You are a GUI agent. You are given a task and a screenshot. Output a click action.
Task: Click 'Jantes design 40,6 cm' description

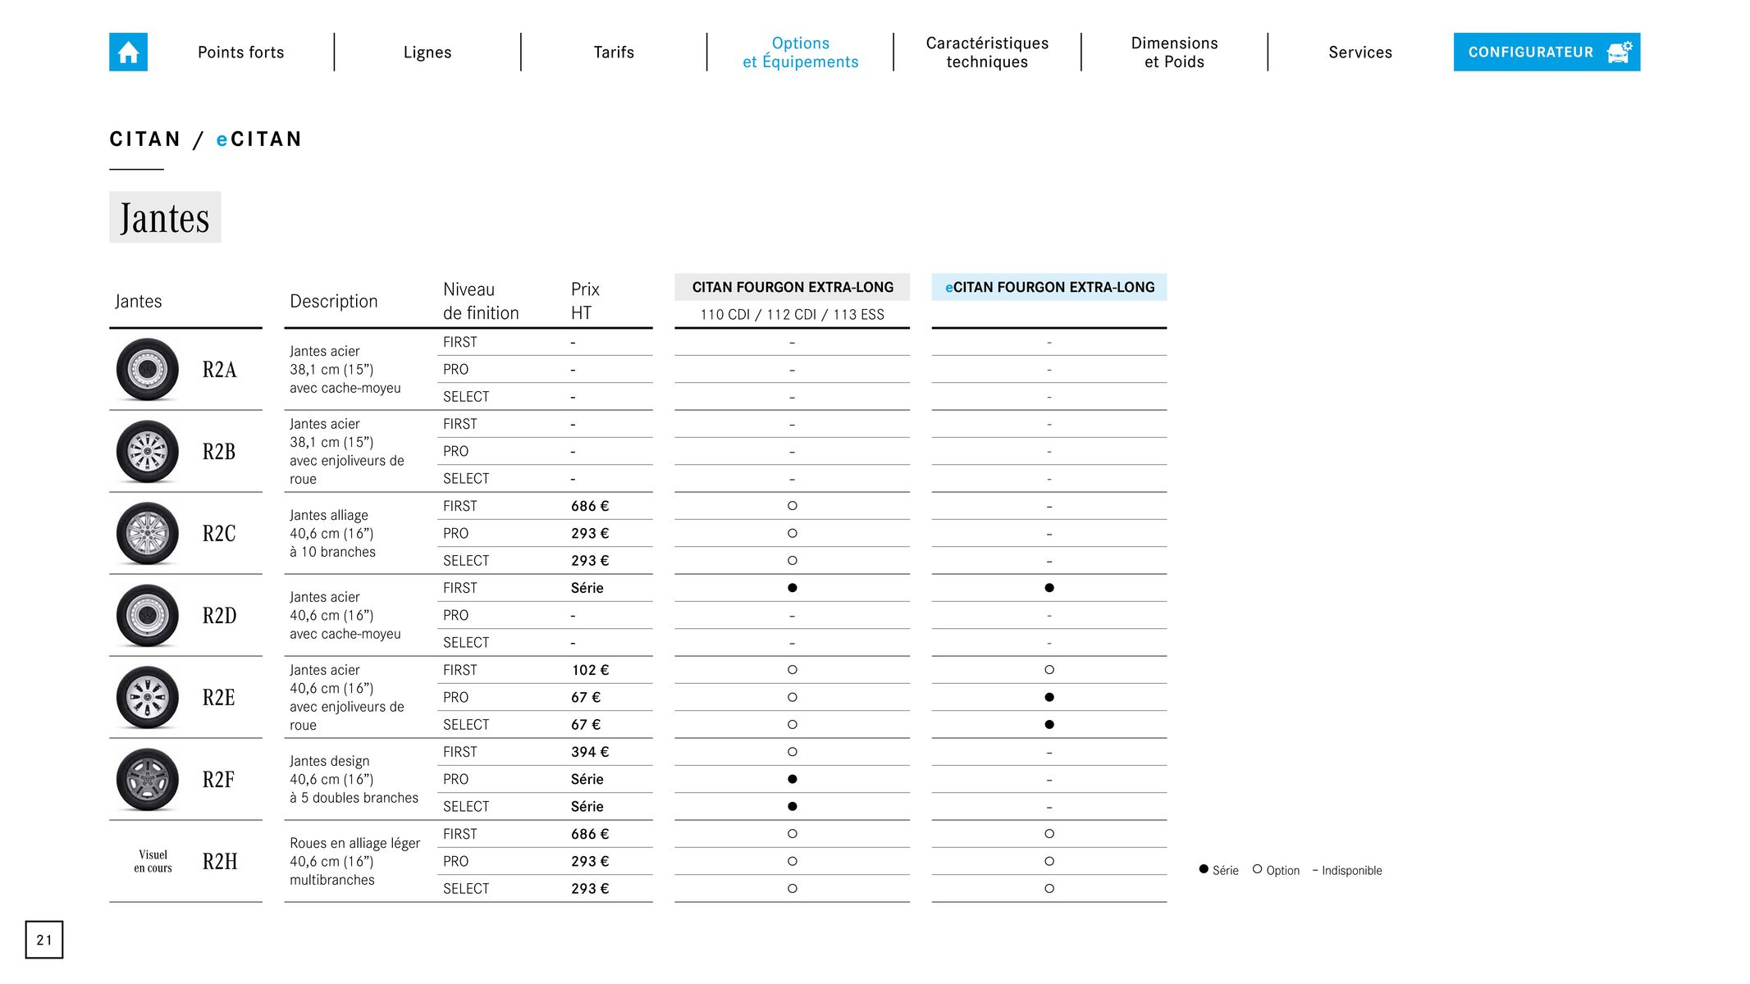tap(354, 779)
